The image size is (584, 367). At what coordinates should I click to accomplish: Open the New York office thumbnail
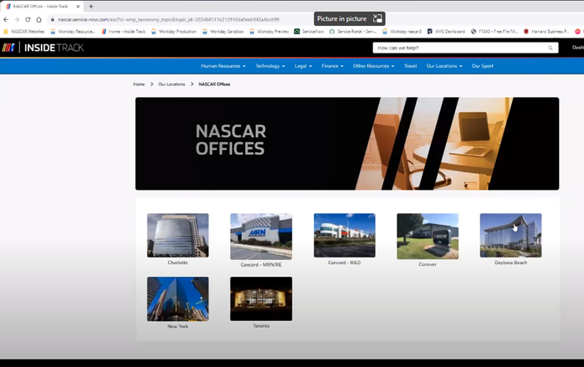point(177,299)
